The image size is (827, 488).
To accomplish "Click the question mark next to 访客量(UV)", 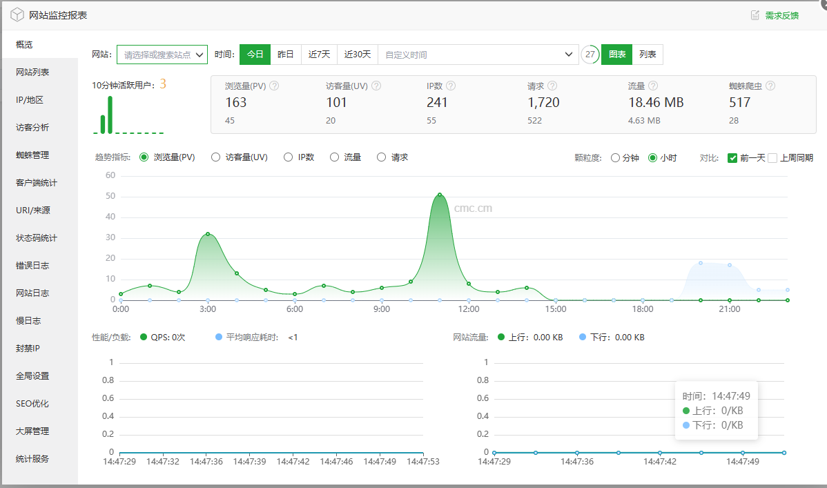I will coord(376,86).
